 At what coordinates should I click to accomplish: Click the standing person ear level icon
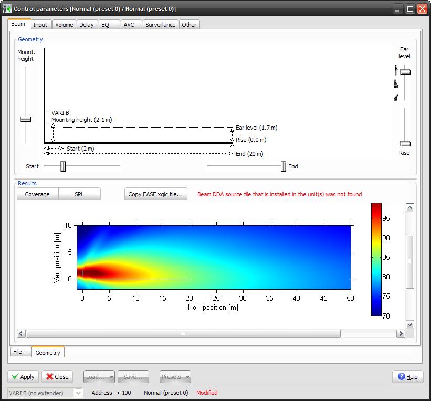click(x=396, y=70)
